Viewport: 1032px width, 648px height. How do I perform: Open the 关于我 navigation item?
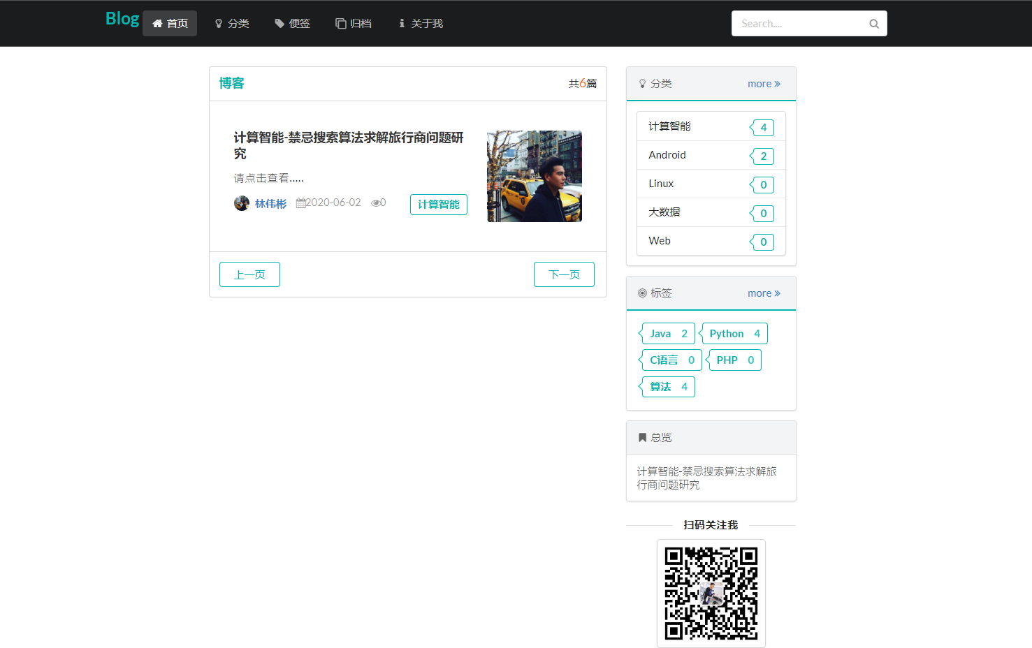pos(421,23)
